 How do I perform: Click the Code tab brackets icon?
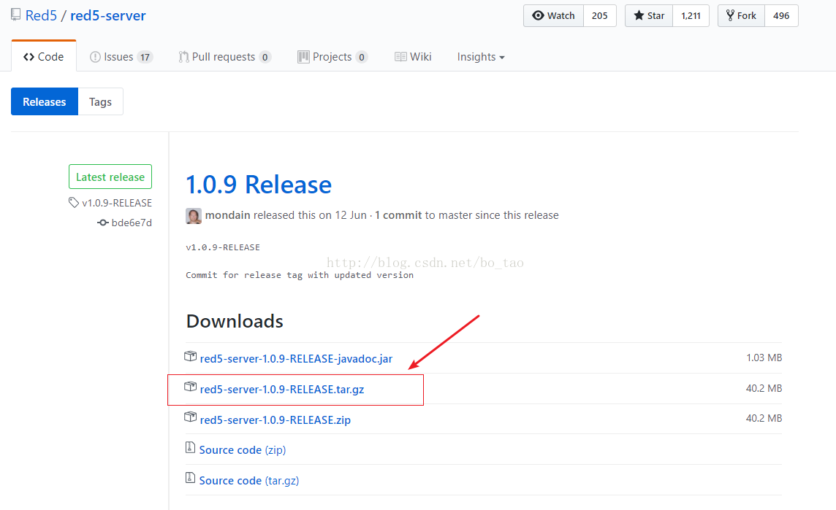[28, 57]
